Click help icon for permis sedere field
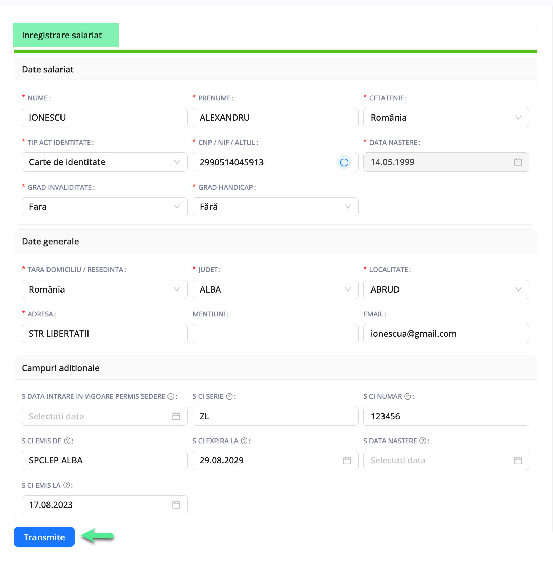Viewport: 553px width, 568px height. click(170, 396)
